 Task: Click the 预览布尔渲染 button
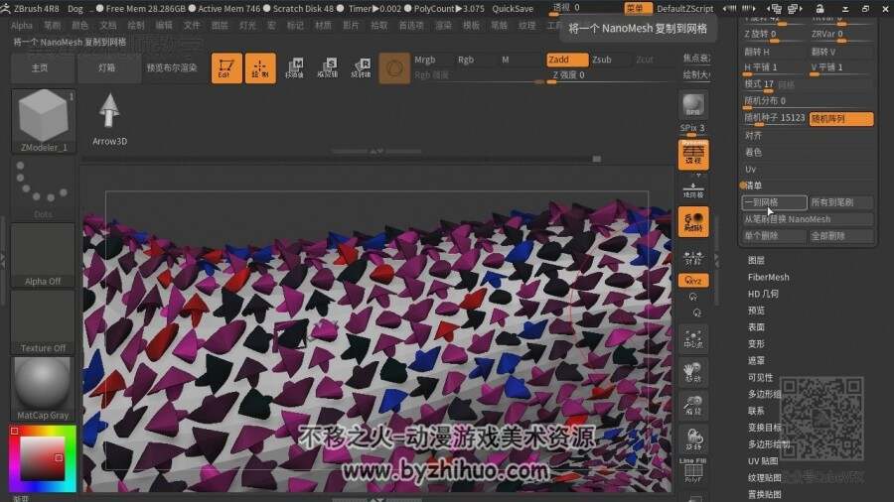point(172,68)
